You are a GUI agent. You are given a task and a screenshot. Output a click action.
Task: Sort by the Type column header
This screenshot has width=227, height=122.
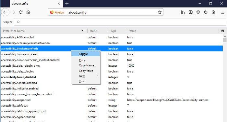click(x=117, y=31)
